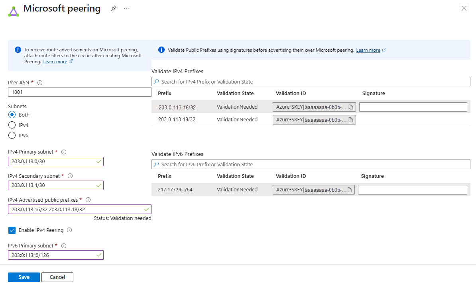Click the IPv4 Advertised public prefixes info icon
The height and width of the screenshot is (288, 476).
click(x=87, y=200)
